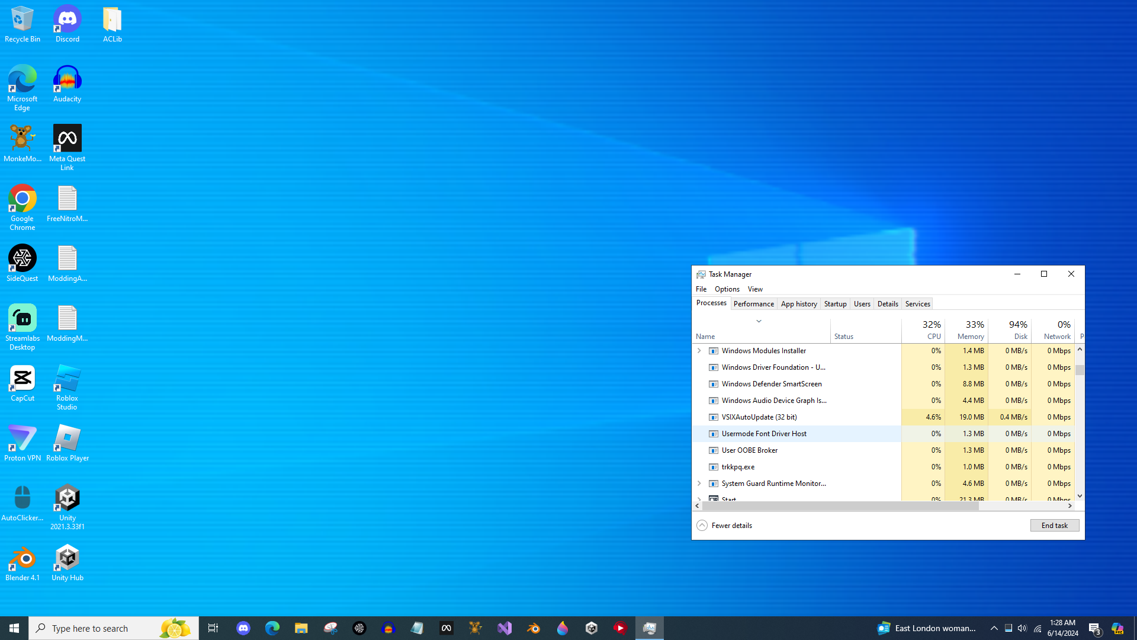The height and width of the screenshot is (640, 1137).
Task: Click the End task button
Action: click(1054, 526)
